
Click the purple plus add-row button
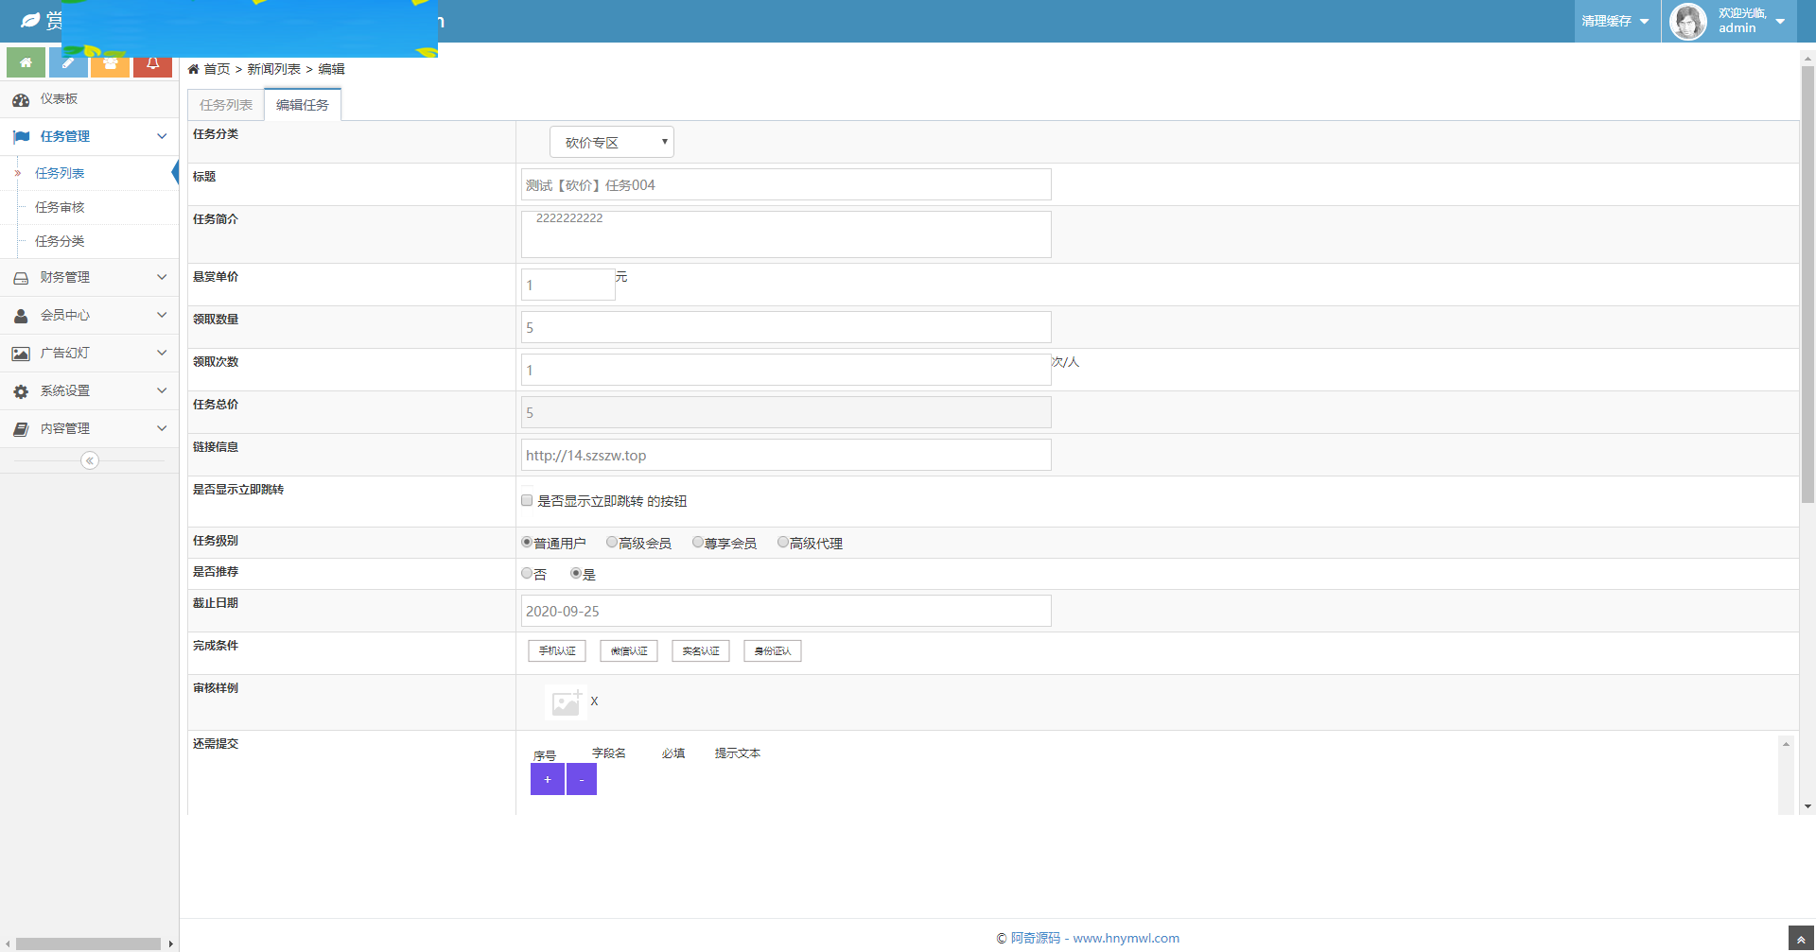click(547, 780)
